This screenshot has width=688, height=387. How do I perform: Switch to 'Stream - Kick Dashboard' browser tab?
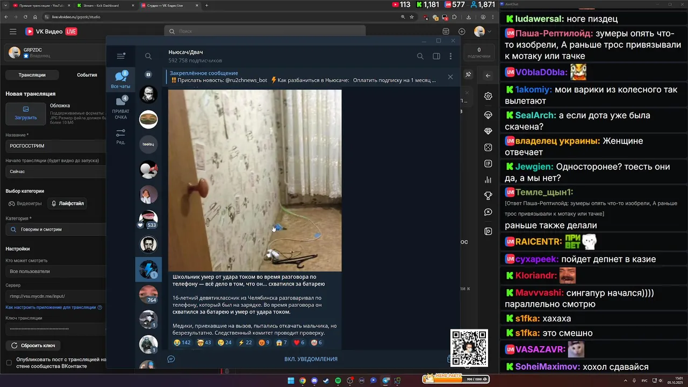click(x=105, y=5)
